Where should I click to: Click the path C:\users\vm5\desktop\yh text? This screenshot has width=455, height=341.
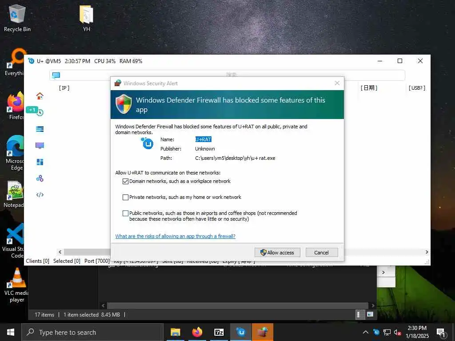click(x=235, y=158)
